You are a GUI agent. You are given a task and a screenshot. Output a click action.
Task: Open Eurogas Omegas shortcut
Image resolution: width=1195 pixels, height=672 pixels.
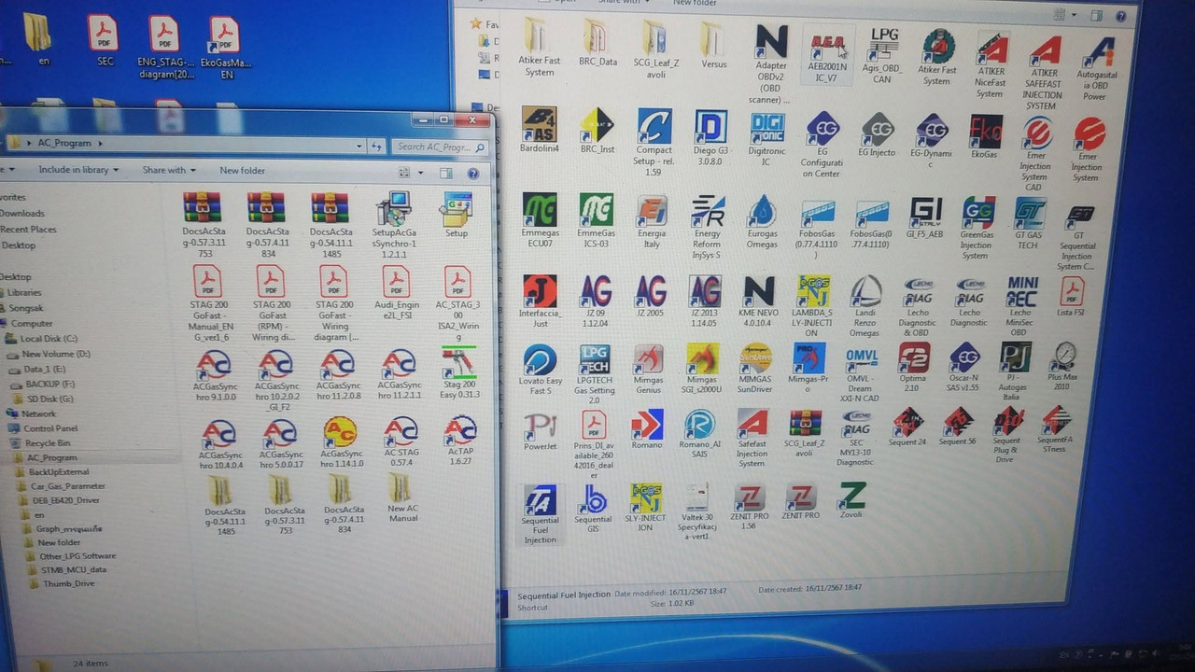pyautogui.click(x=762, y=212)
